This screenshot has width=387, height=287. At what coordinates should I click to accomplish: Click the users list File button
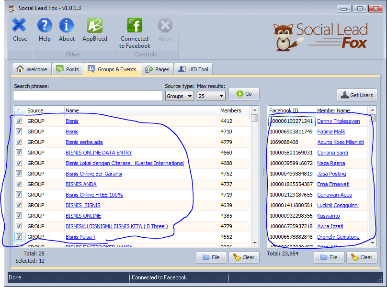tap(329, 257)
